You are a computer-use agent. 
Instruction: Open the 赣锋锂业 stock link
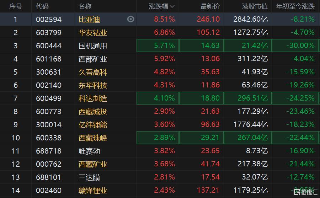point(93,191)
